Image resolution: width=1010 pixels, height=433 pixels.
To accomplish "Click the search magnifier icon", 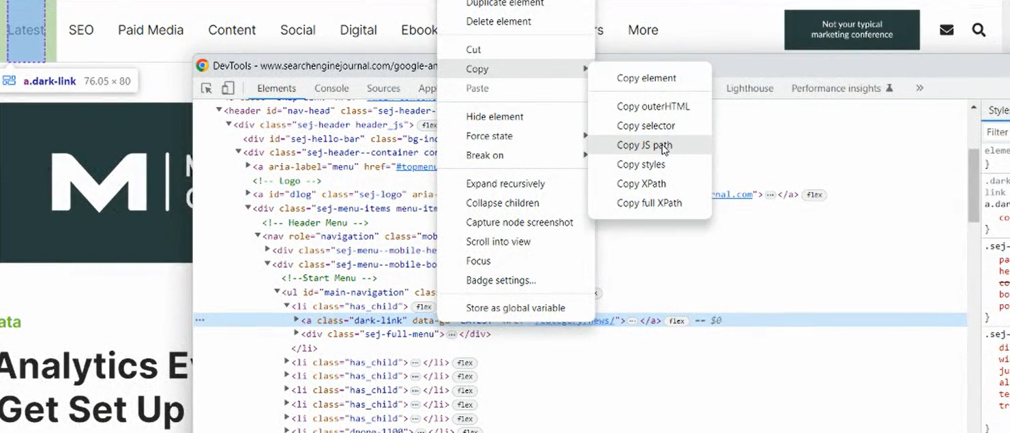I will click(x=979, y=29).
